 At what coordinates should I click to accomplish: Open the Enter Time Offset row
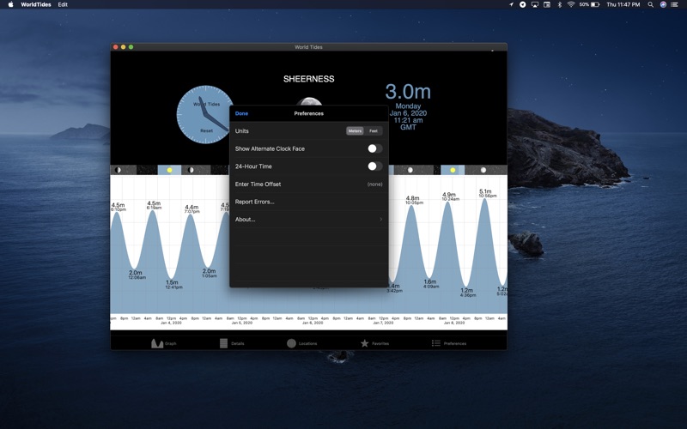(x=308, y=184)
